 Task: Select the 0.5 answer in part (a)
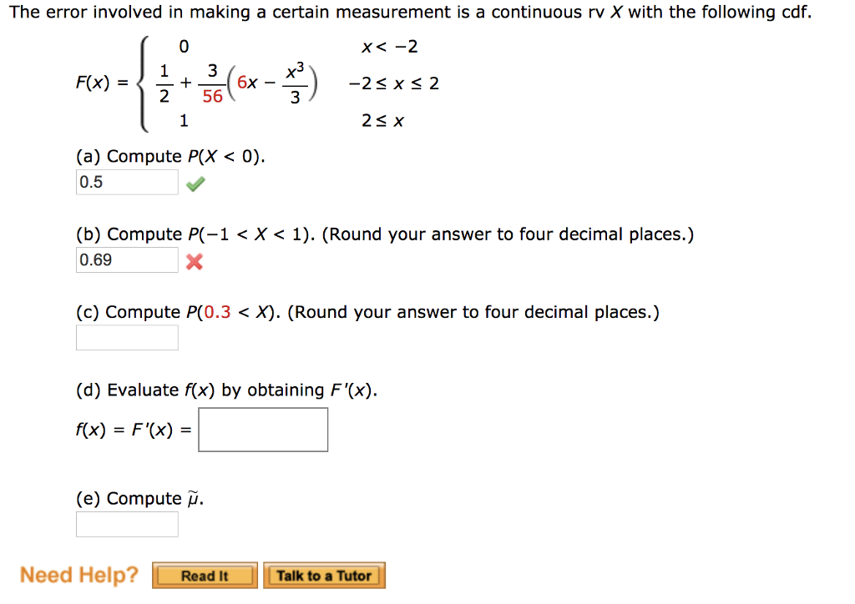tap(126, 181)
